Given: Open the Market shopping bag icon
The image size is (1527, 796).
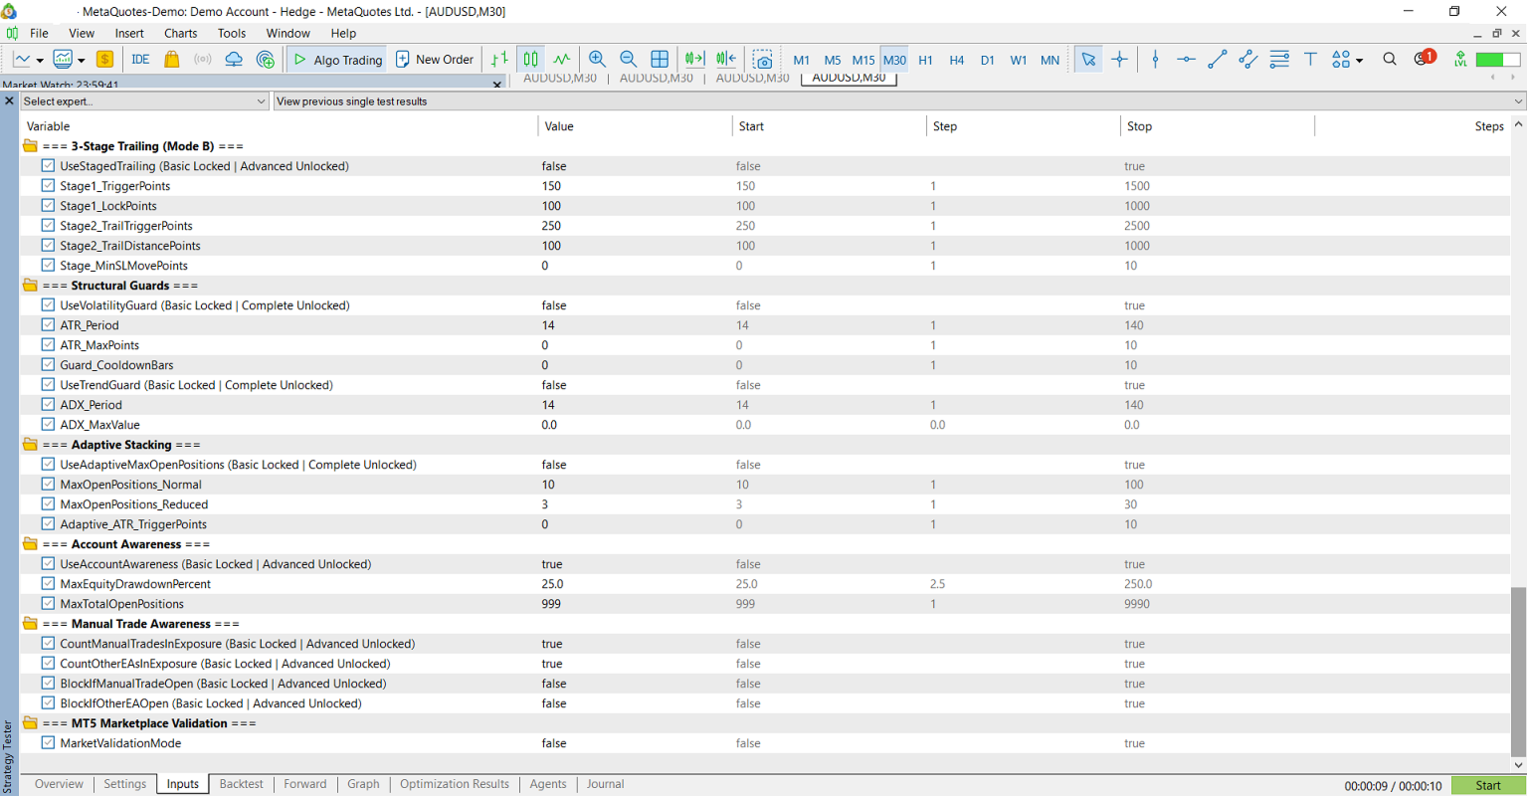Looking at the screenshot, I should click(x=172, y=60).
